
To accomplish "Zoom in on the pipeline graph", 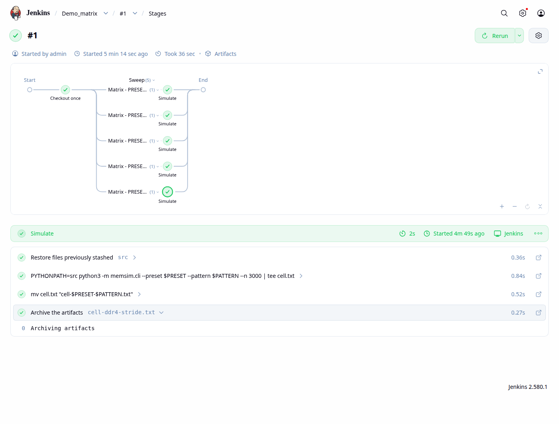I will coord(502,206).
